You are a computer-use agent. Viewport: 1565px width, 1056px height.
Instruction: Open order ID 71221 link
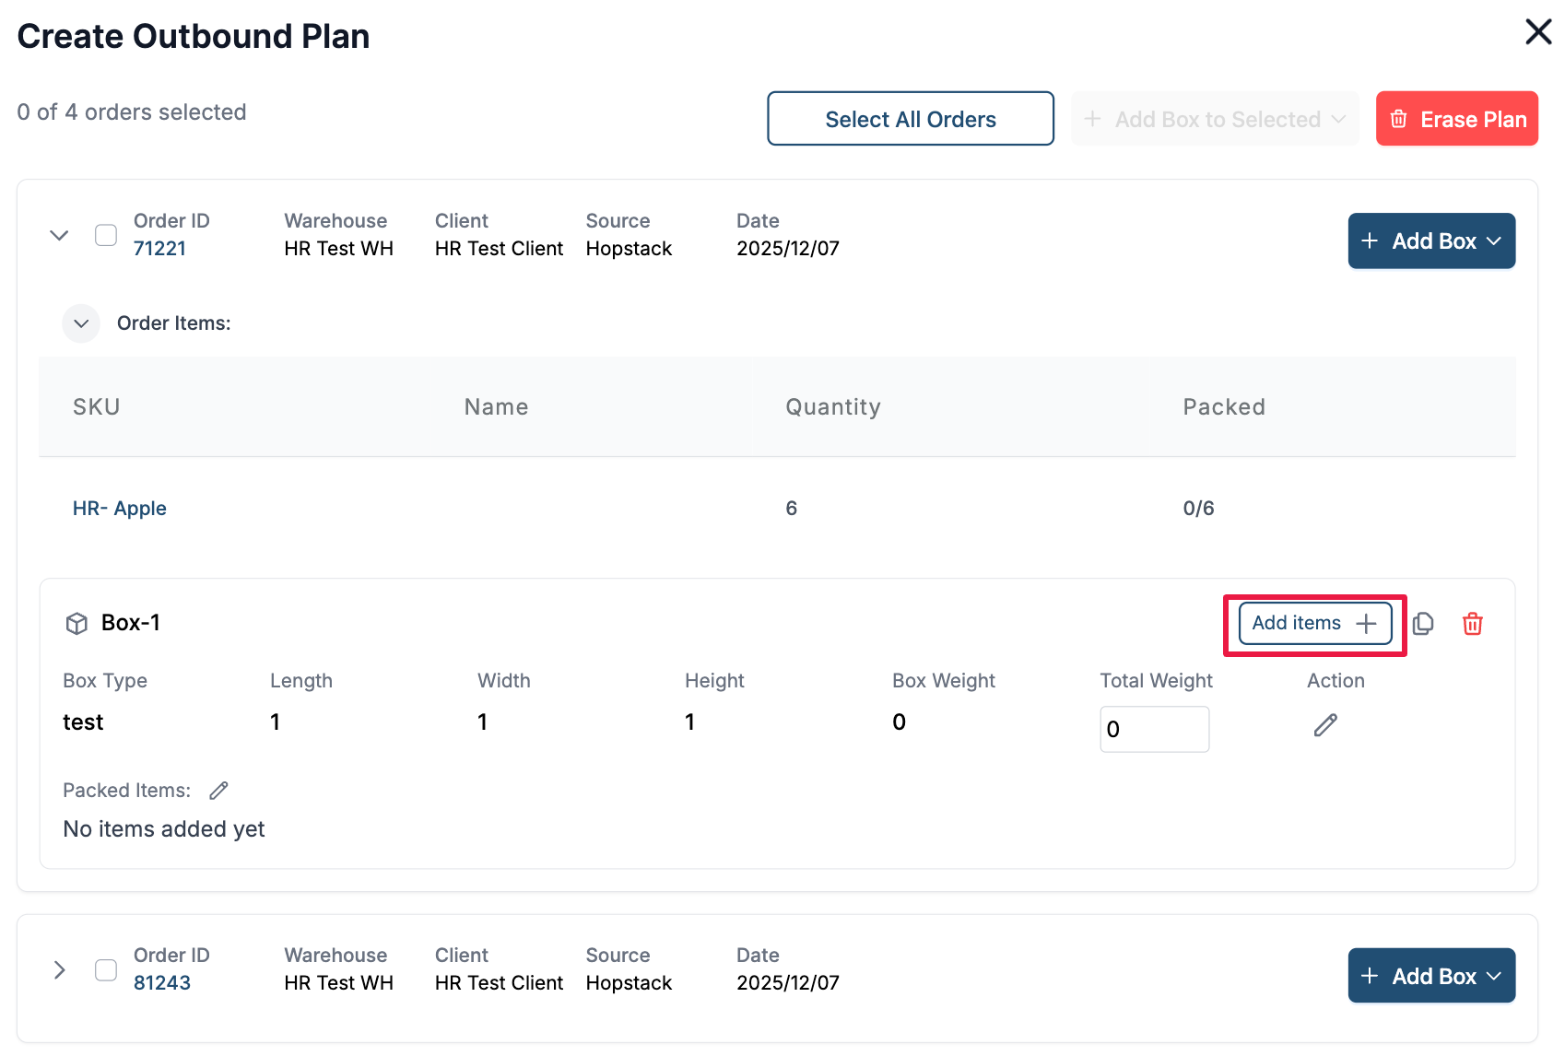point(159,249)
